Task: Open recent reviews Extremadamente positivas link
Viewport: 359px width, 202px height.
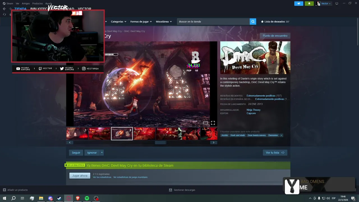Action: point(261,96)
